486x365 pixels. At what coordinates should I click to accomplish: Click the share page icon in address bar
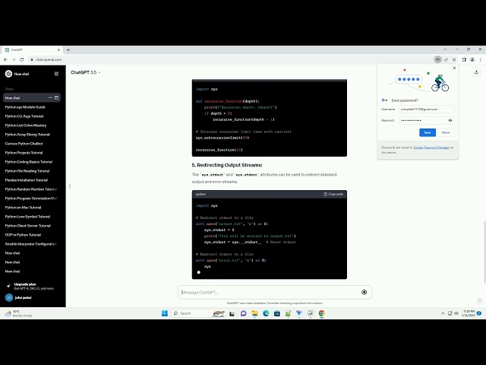click(446, 59)
